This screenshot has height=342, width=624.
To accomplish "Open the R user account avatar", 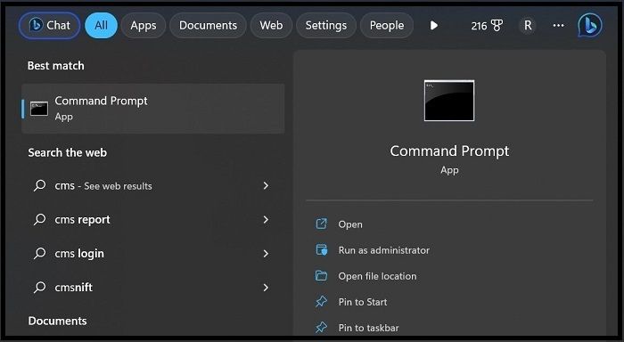I will click(528, 26).
